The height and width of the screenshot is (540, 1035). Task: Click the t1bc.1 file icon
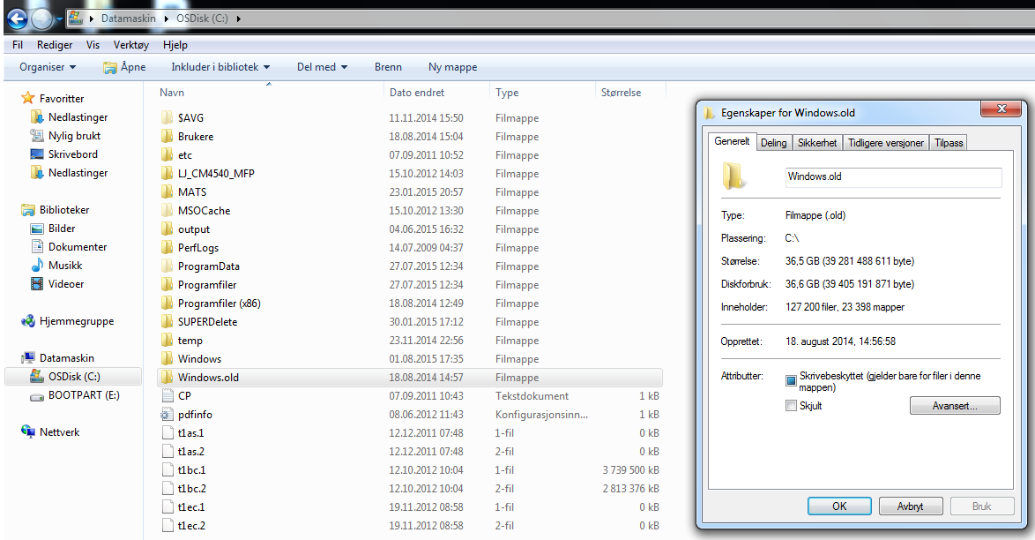pos(167,469)
